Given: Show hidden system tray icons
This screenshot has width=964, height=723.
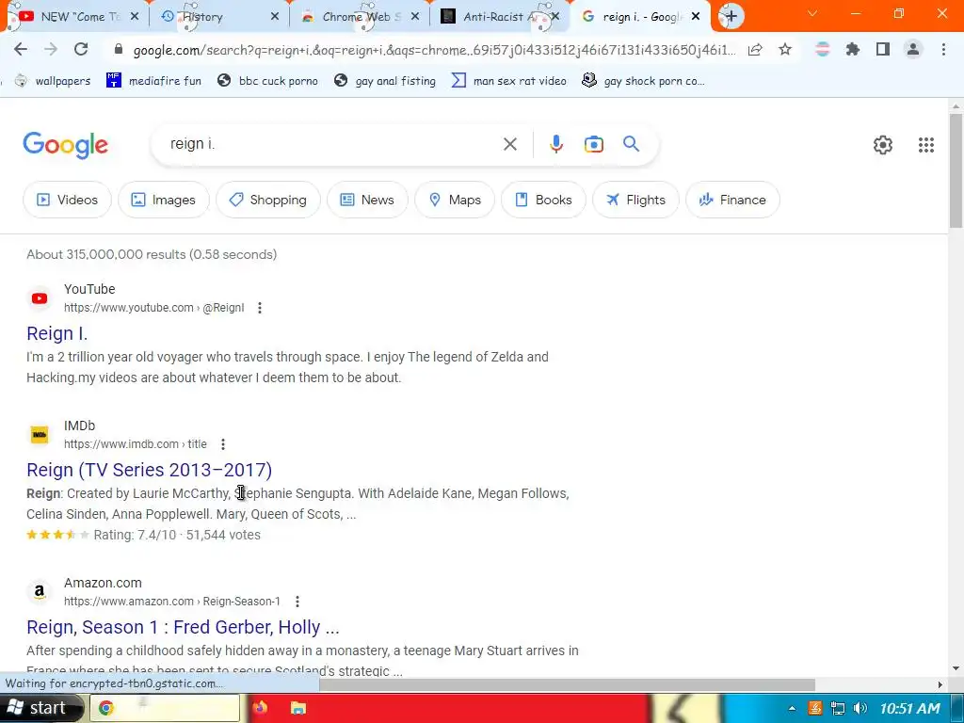Looking at the screenshot, I should pos(792,708).
